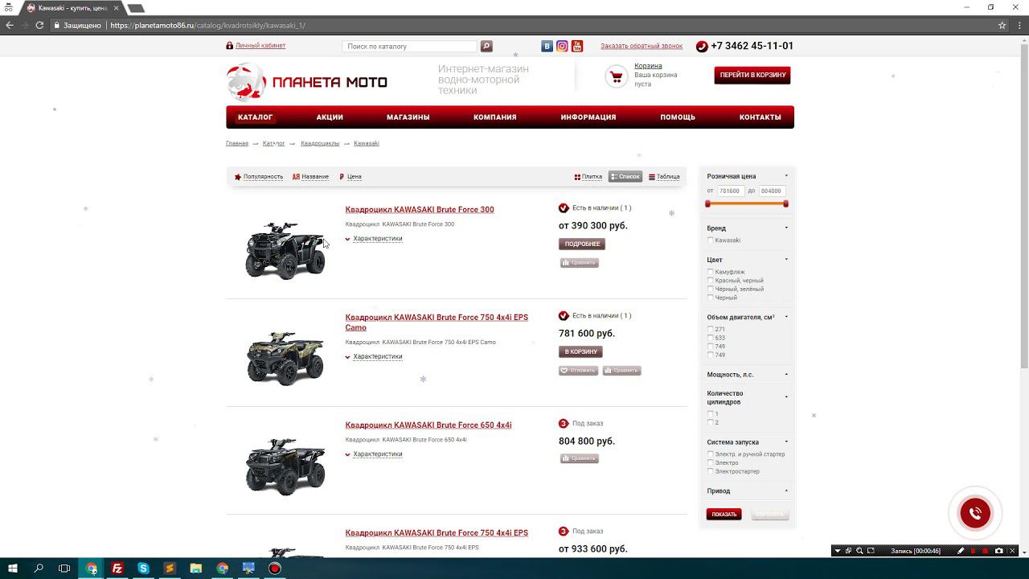This screenshot has height=579, width=1029.
Task: Open File Explorer from the taskbar
Action: pyautogui.click(x=196, y=569)
